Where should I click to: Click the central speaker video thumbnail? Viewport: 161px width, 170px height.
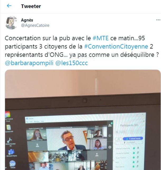(x=67, y=139)
